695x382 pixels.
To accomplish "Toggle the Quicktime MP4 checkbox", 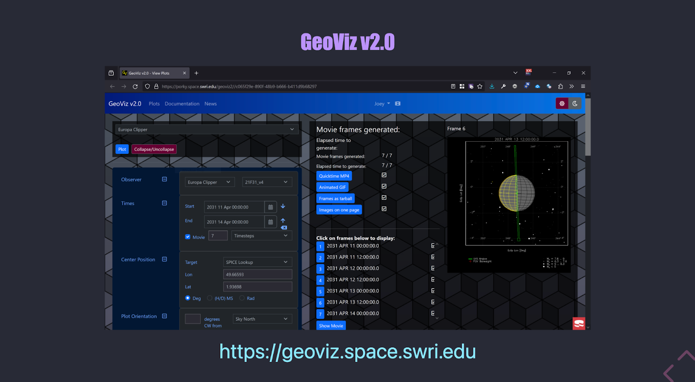I will [384, 175].
